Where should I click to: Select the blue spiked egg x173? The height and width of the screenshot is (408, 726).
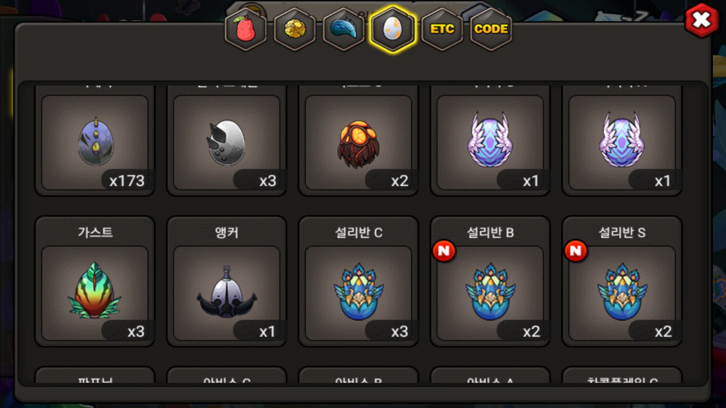tap(95, 142)
